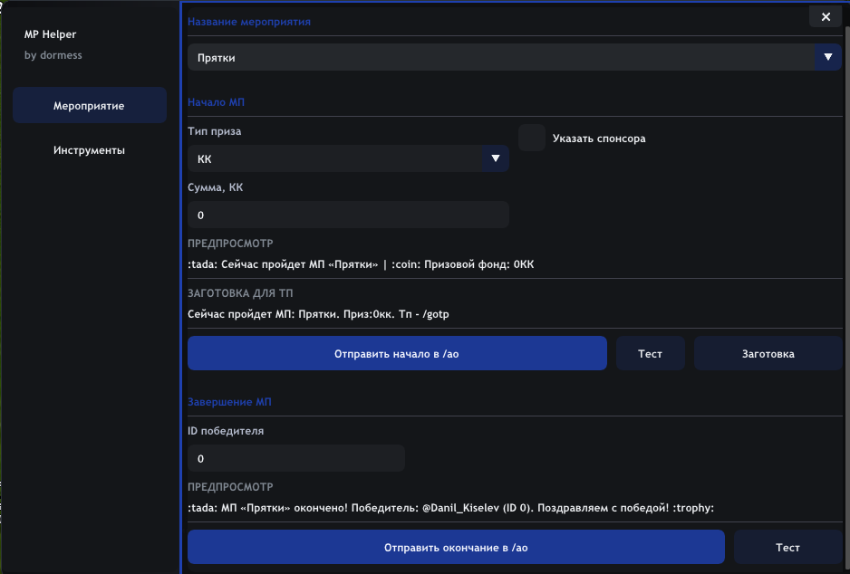Click the arrow of the Прятки dropdown

point(827,57)
